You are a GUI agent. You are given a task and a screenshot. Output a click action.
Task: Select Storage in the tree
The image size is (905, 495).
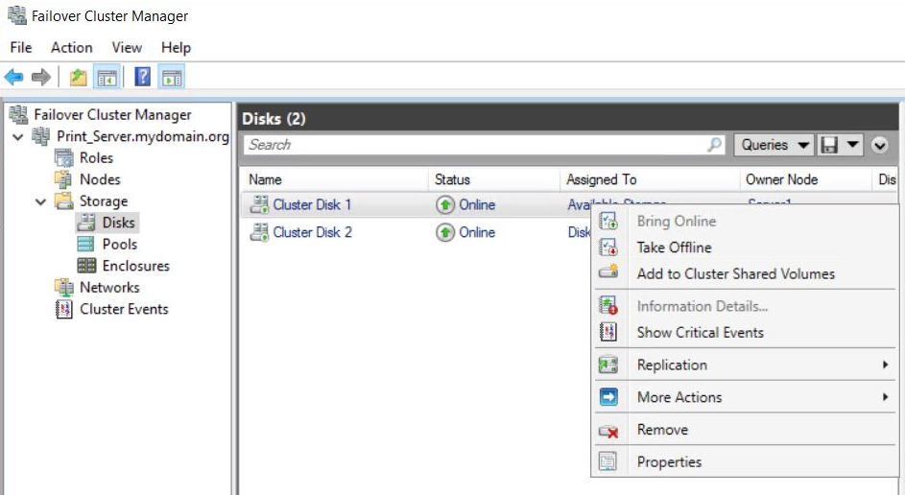click(104, 201)
